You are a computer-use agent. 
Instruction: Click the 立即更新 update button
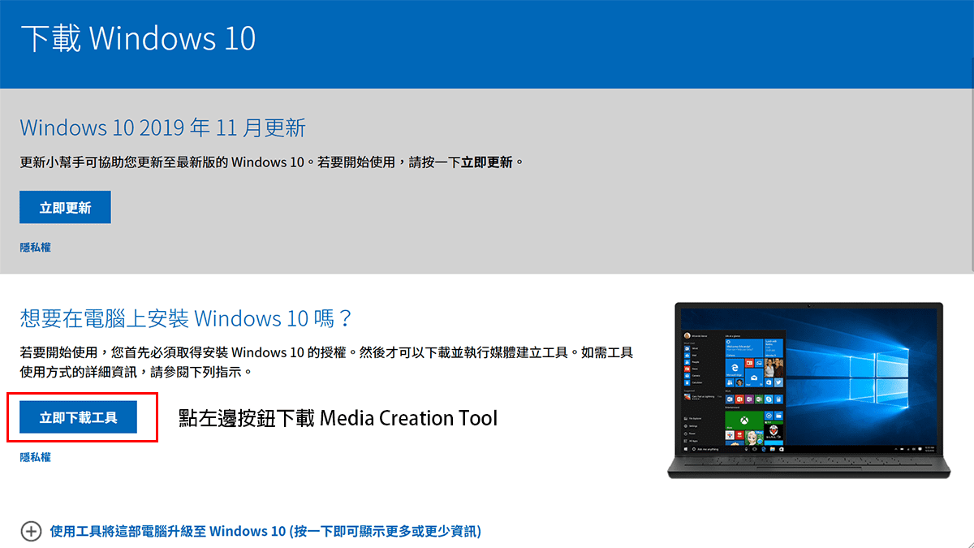(x=64, y=207)
